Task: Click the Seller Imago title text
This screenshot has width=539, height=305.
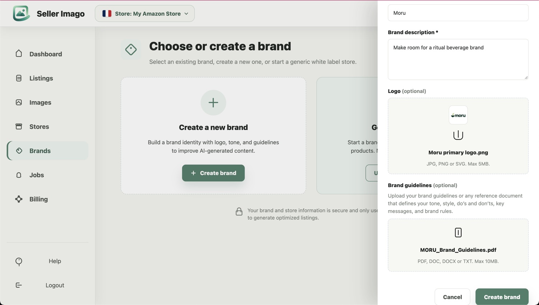Action: pos(61,14)
